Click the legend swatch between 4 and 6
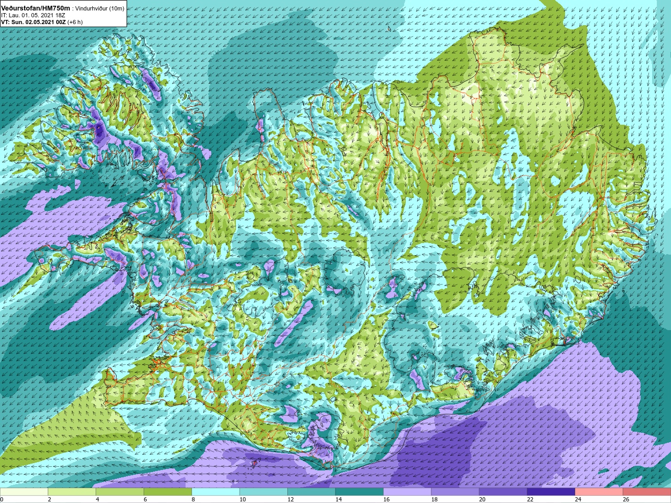The image size is (671, 503). (x=120, y=492)
